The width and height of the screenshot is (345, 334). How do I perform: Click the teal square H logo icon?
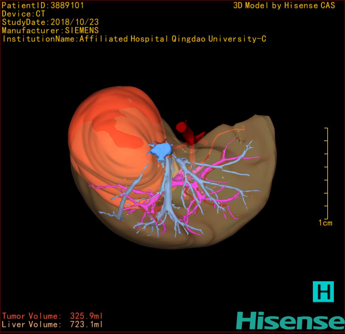coord(323,291)
